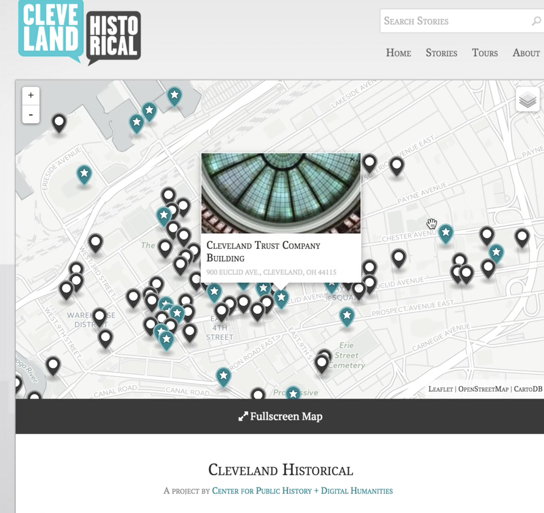
Task: Close the Cleveland Trust Company popup
Action: 352,159
